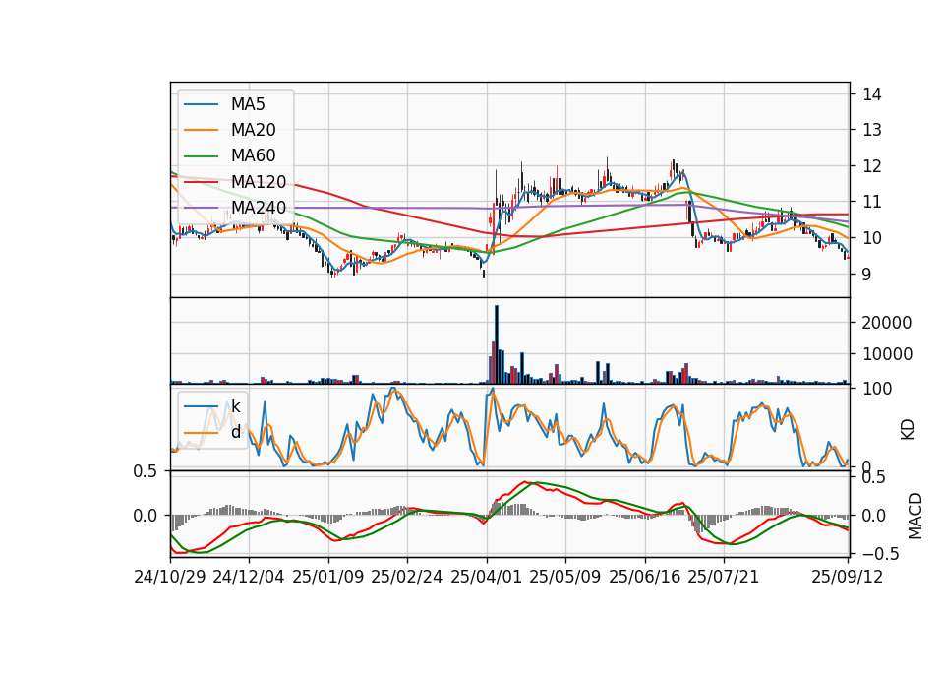
Task: Click the blue MA5 legend line sample
Action: [x=201, y=105]
